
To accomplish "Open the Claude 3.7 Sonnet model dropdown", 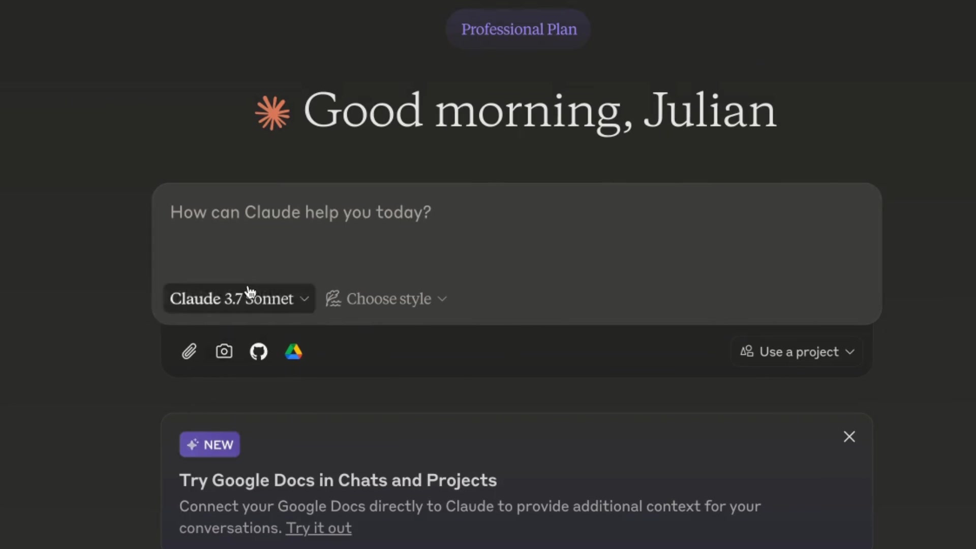I will tap(239, 298).
